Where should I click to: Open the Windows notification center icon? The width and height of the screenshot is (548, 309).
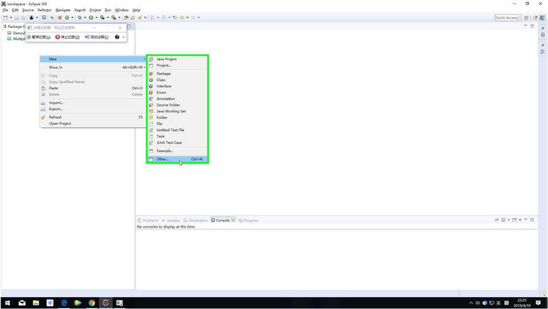538,303
